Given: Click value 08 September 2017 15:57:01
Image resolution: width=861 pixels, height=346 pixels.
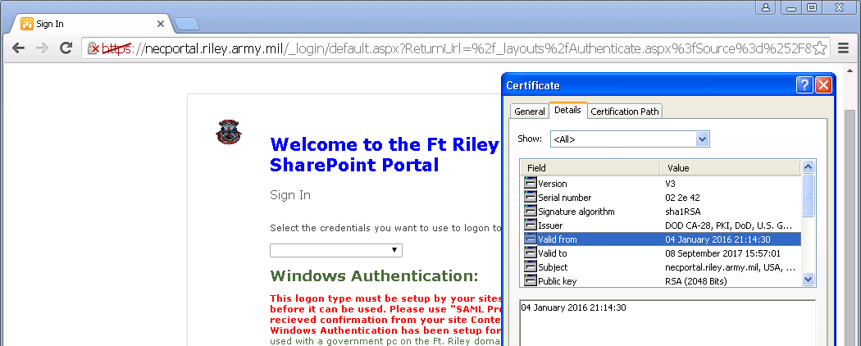Looking at the screenshot, I should click(x=722, y=253).
